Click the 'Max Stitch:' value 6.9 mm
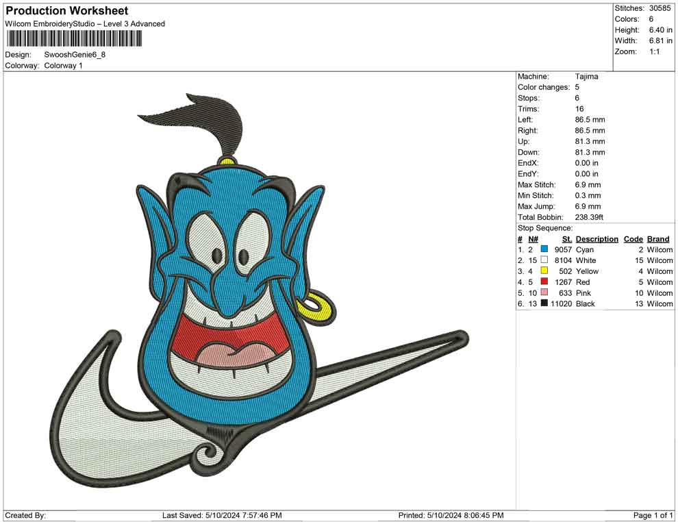Image resolution: width=678 pixels, height=522 pixels. [588, 185]
